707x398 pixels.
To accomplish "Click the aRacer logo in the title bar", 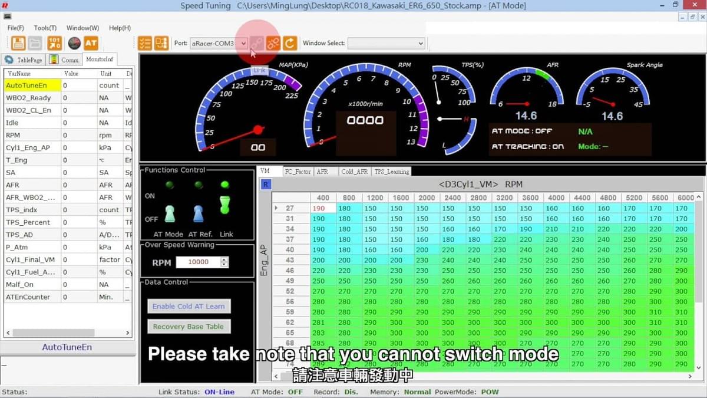I will [4, 5].
